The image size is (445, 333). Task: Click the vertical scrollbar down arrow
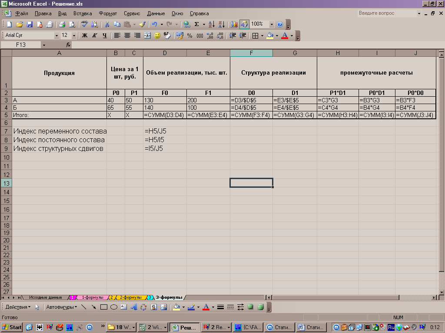pos(442,292)
